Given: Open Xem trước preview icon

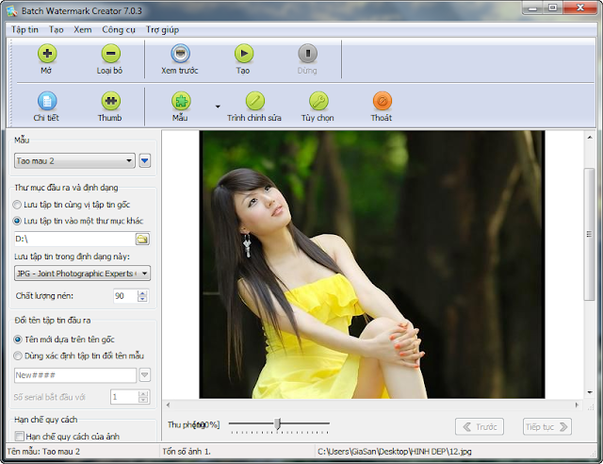Looking at the screenshot, I should click(180, 53).
